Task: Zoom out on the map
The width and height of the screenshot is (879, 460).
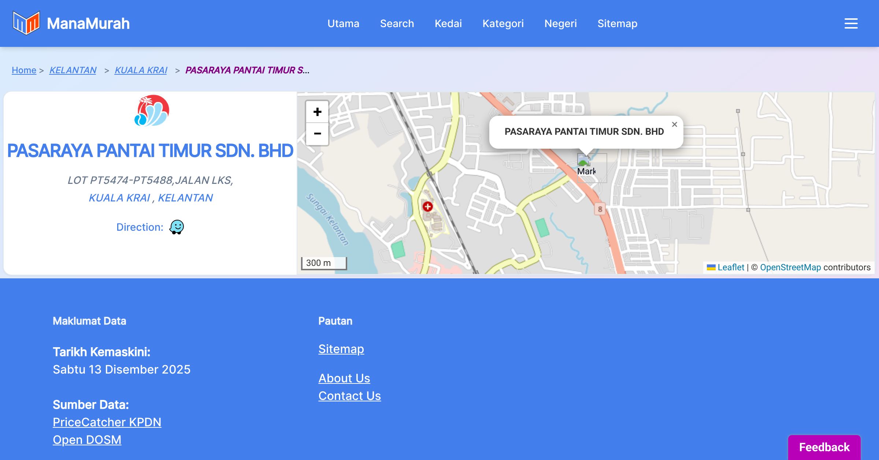Action: pos(317,134)
